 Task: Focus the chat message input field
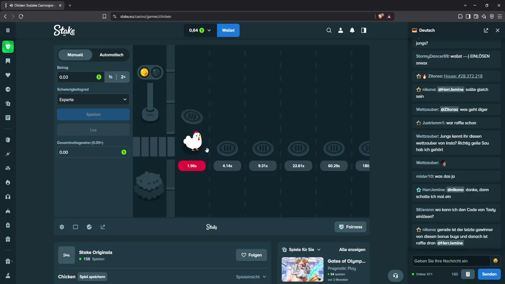click(451, 261)
